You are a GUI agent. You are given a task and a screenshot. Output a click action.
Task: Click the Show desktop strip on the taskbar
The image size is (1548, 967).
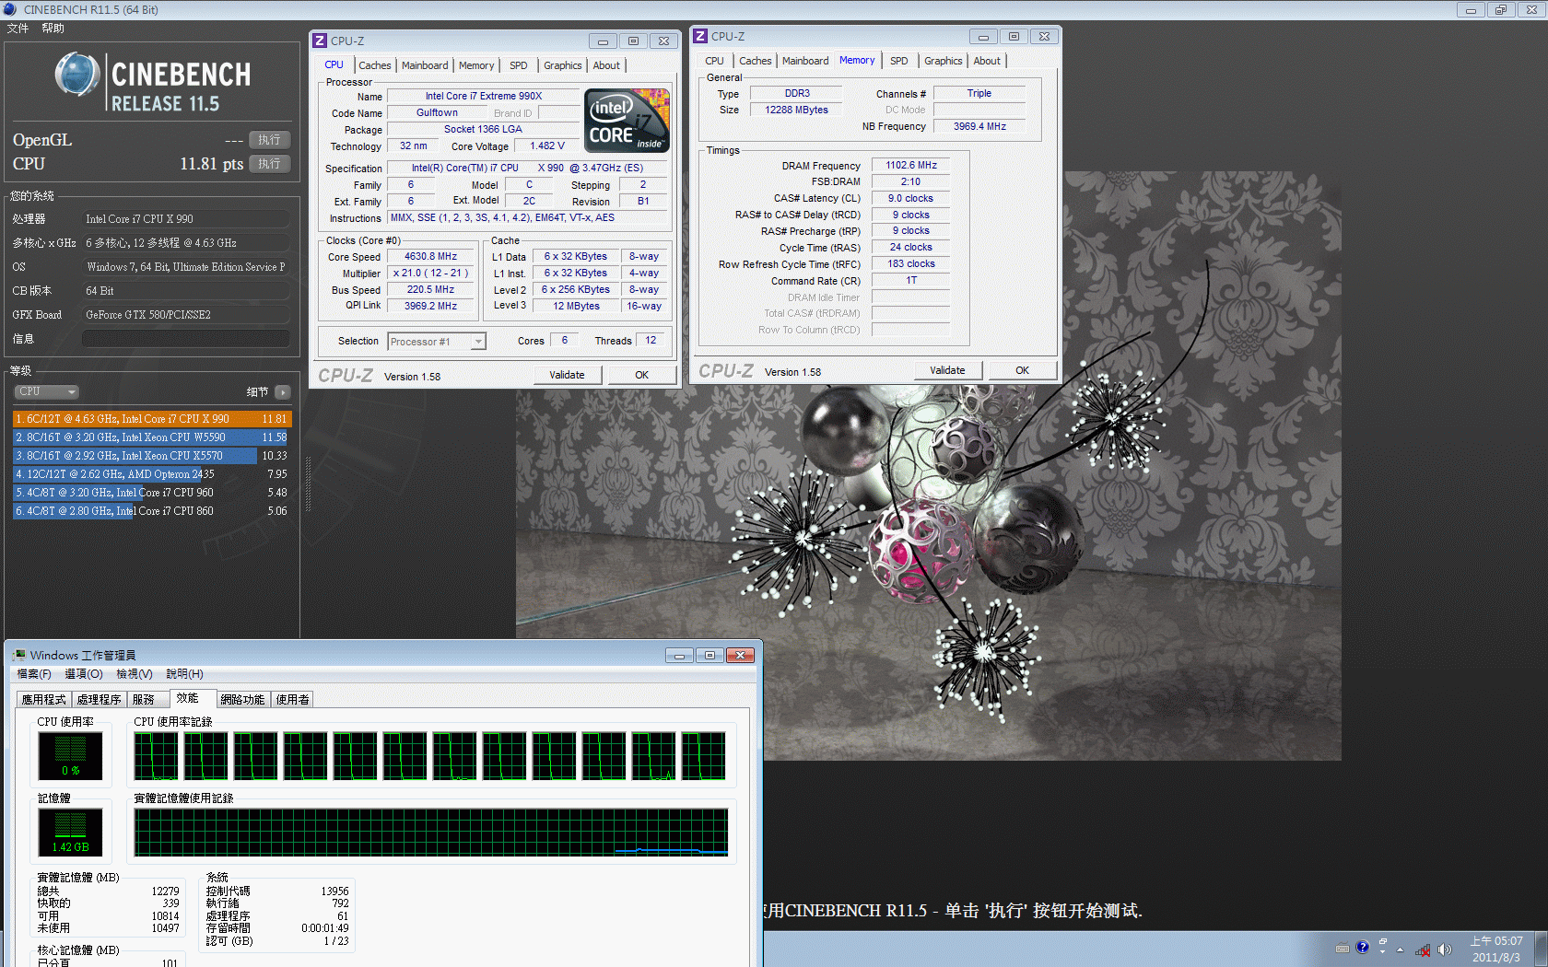[1541, 949]
